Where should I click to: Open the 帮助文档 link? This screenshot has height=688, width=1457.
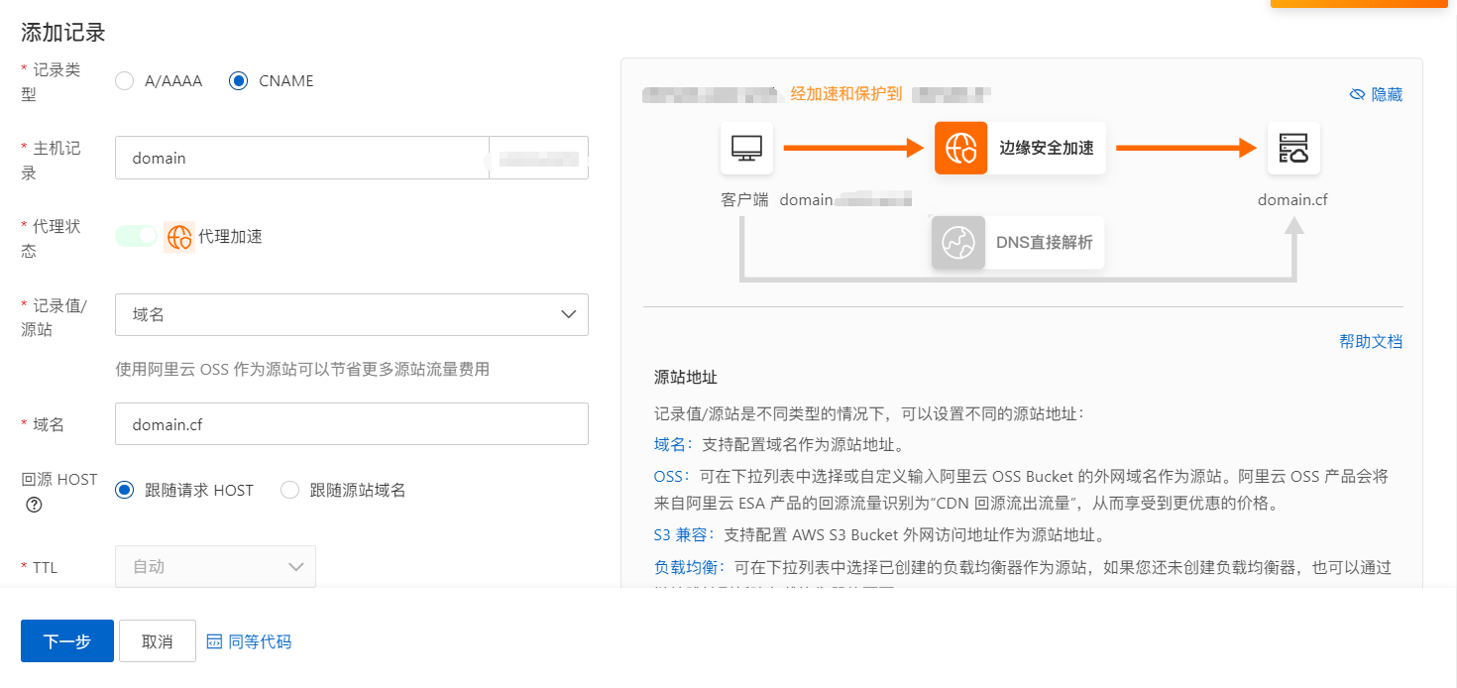pyautogui.click(x=1370, y=340)
